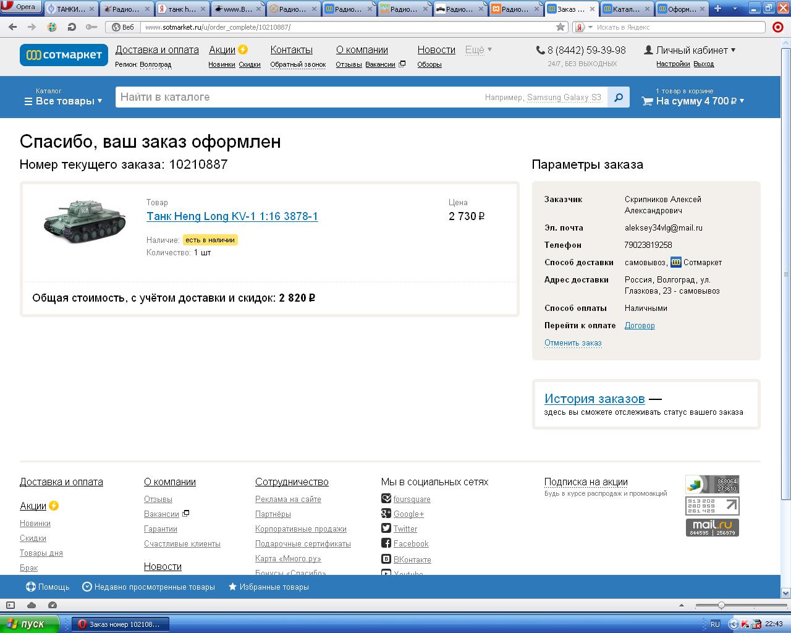
Task: Open the foursquare social link
Action: (x=412, y=499)
